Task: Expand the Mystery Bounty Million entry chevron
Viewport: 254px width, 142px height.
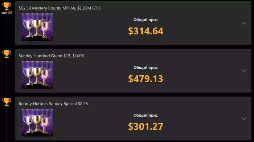Action: pyautogui.click(x=244, y=23)
